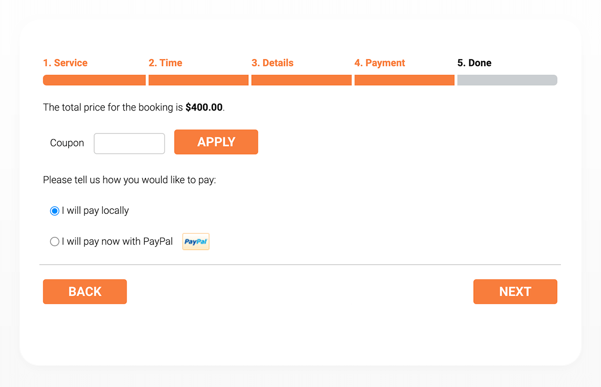This screenshot has height=387, width=601.
Task: Jump to the 3. Details step
Action: point(273,63)
